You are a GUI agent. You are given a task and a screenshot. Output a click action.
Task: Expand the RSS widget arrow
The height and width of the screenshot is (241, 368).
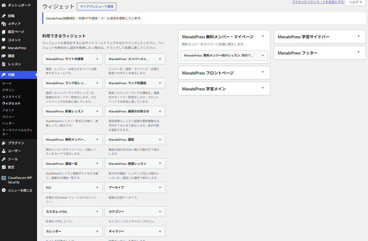97,187
